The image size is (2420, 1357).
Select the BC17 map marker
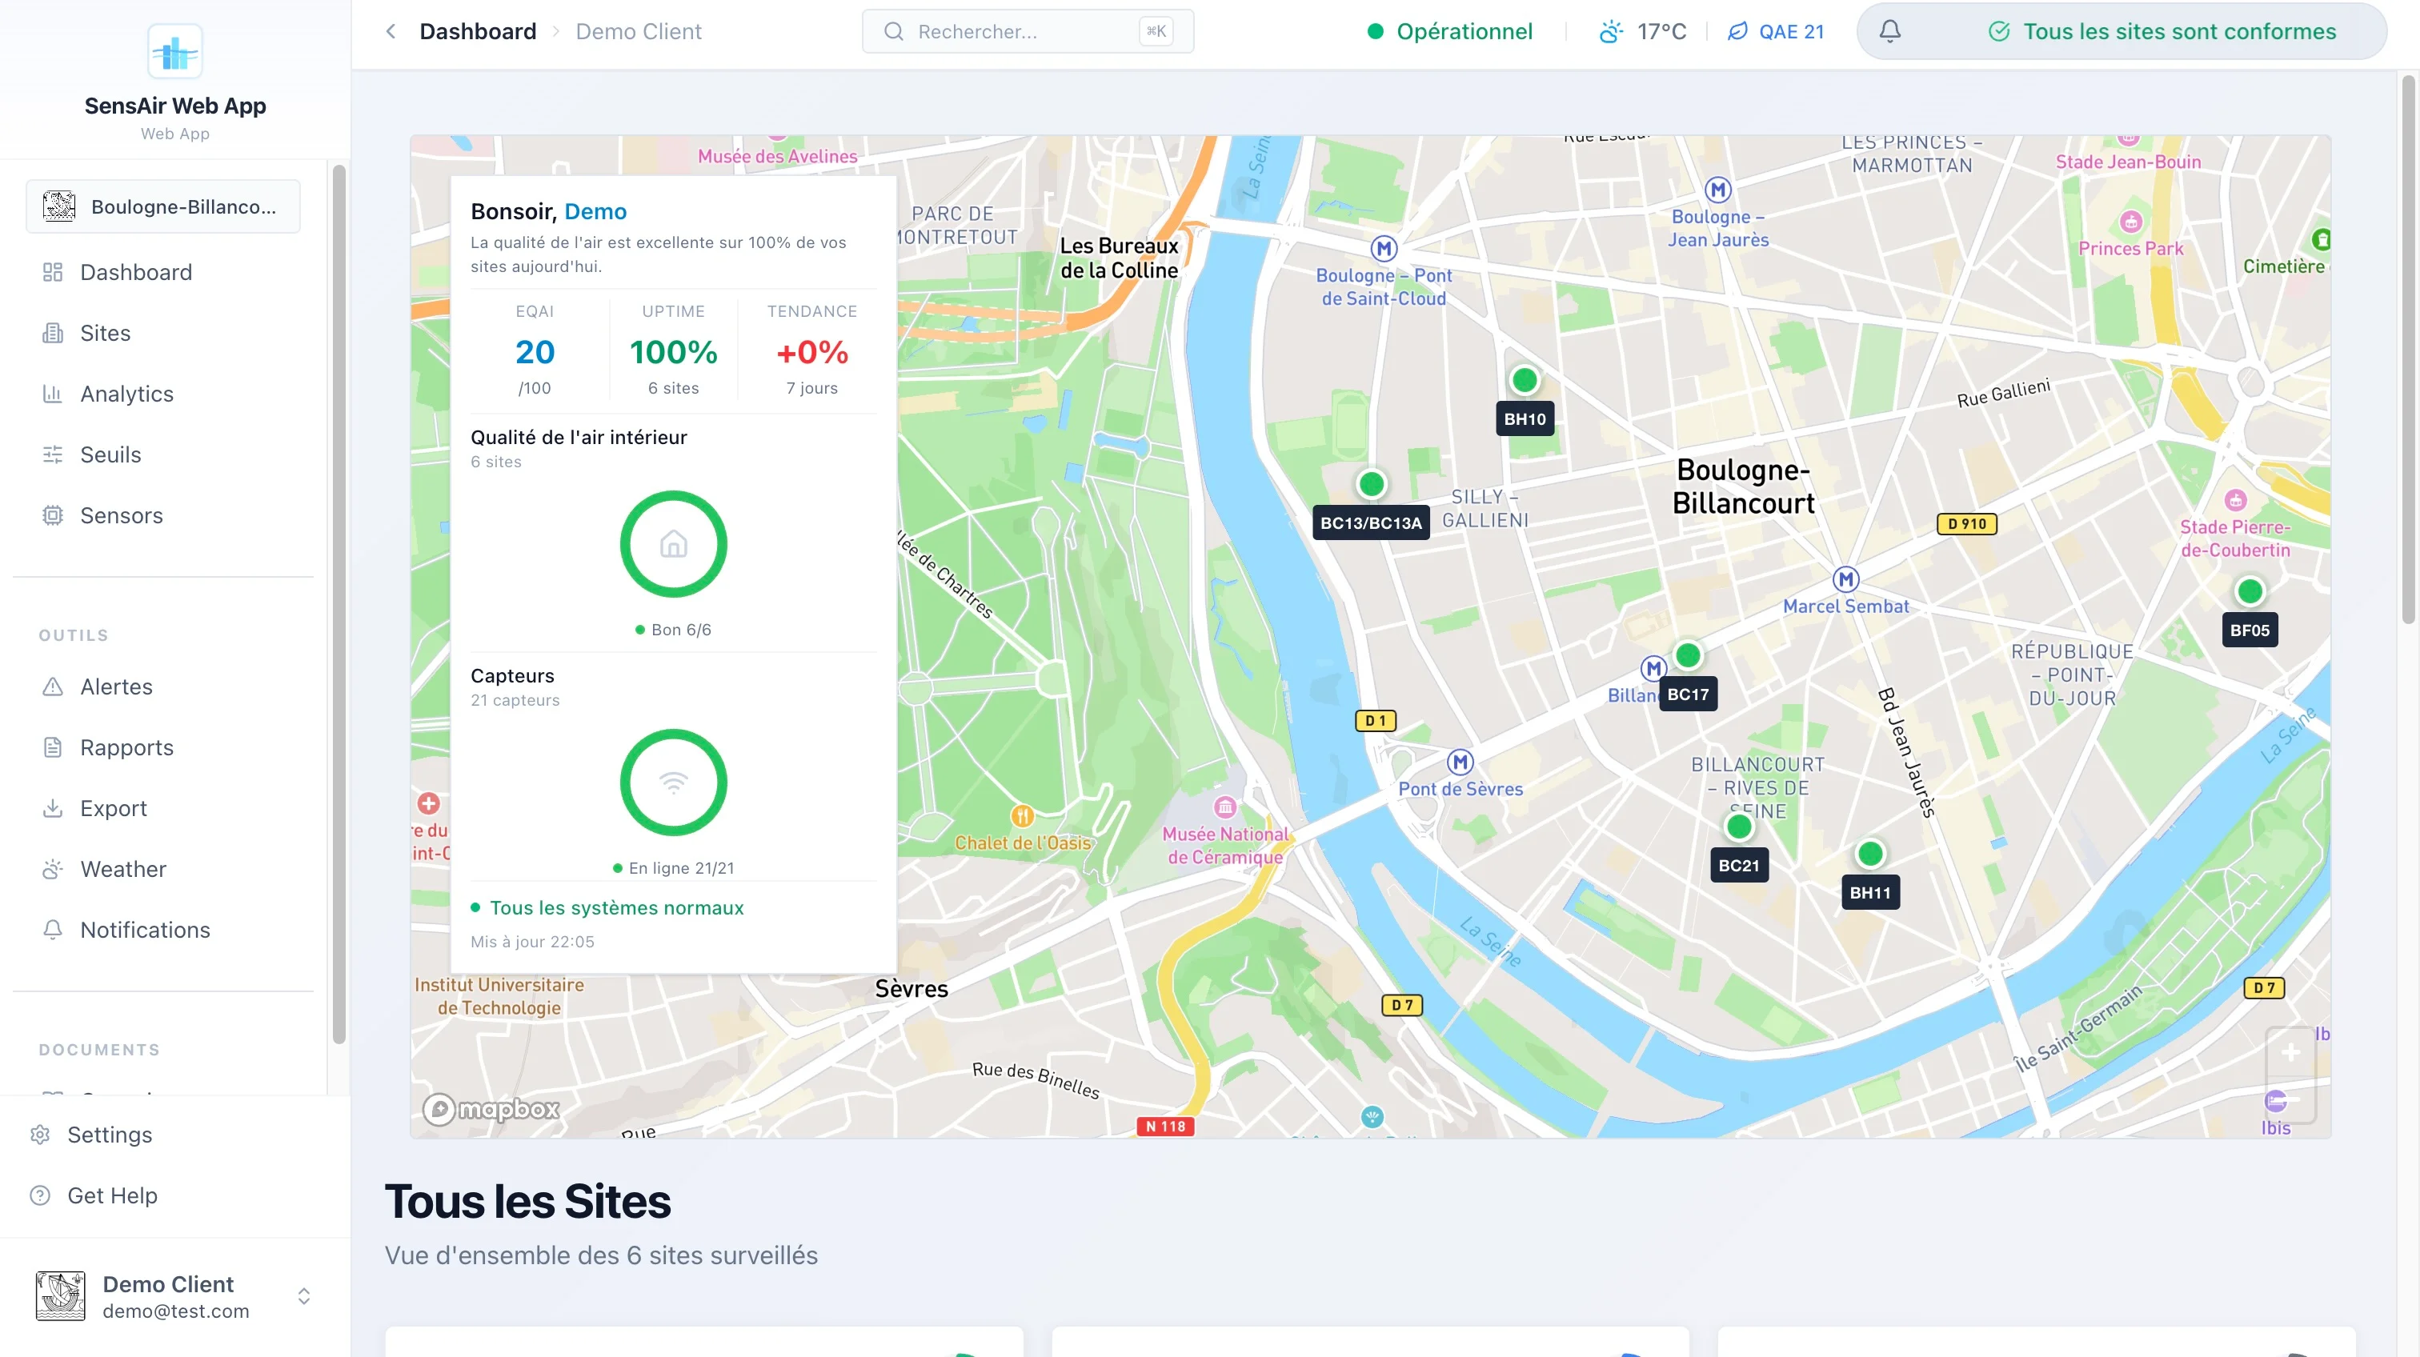(x=1689, y=655)
